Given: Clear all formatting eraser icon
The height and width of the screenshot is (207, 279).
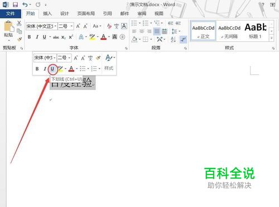Looking at the screenshot, I should pos(109,26).
